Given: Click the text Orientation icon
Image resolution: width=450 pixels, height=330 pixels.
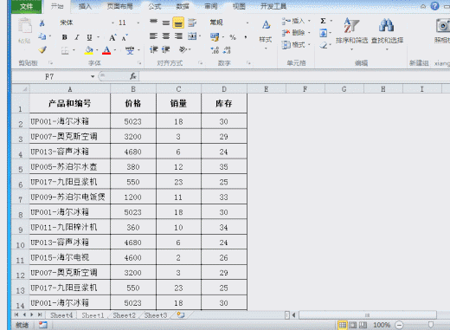Looking at the screenshot, I should point(183,49).
